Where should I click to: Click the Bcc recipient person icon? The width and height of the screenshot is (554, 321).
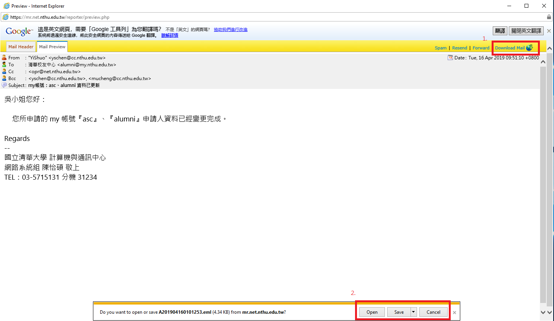point(4,79)
